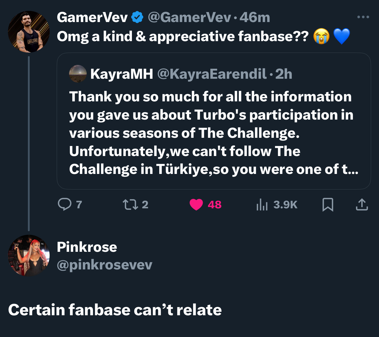Bookmark GamerVev's tweet

click(x=328, y=204)
